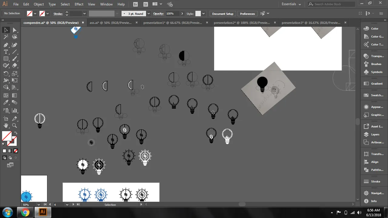This screenshot has height=218, width=388.
Task: Select the Curvature tool
Action: click(15, 45)
